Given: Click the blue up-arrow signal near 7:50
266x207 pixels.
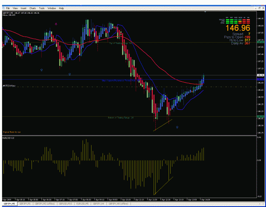Looking at the screenshot, I should (x=69, y=74).
